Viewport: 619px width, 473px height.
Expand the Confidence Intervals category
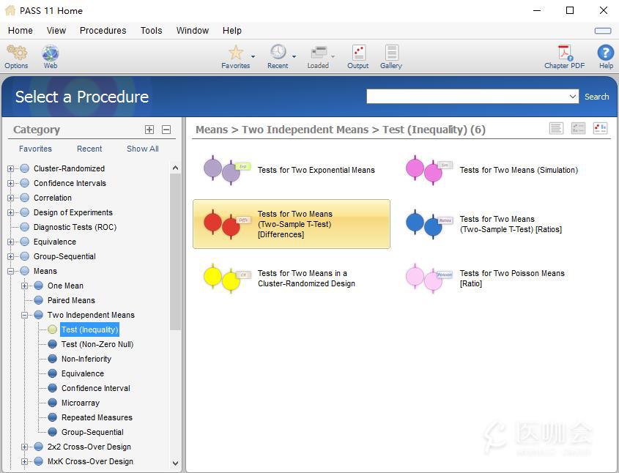click(x=11, y=183)
